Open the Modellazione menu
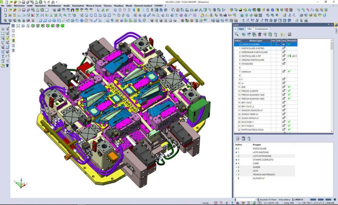This screenshot has height=205, width=338. tap(54, 6)
